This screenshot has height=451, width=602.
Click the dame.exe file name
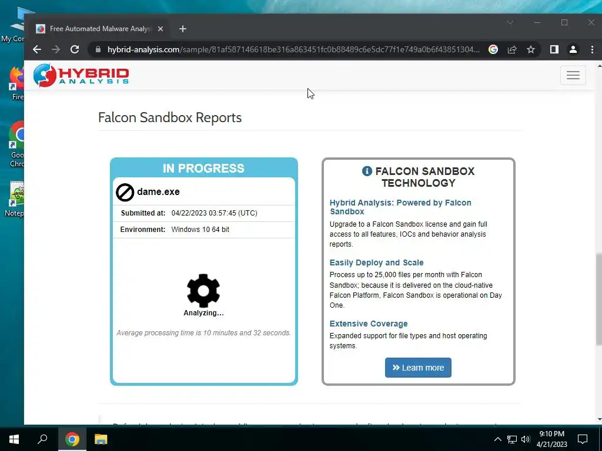click(x=158, y=192)
